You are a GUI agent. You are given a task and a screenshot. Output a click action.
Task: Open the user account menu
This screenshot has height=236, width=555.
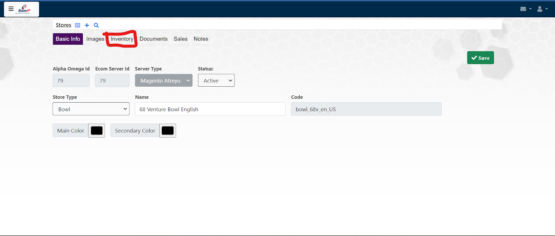(542, 9)
